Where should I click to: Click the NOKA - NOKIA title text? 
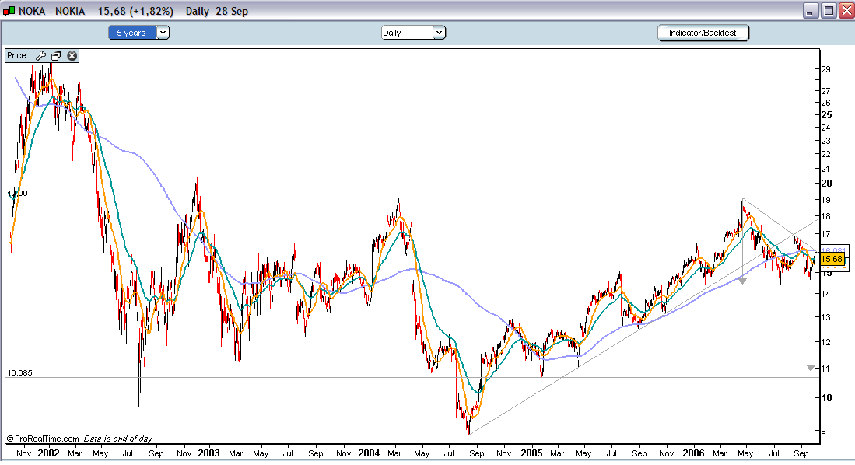(x=52, y=11)
